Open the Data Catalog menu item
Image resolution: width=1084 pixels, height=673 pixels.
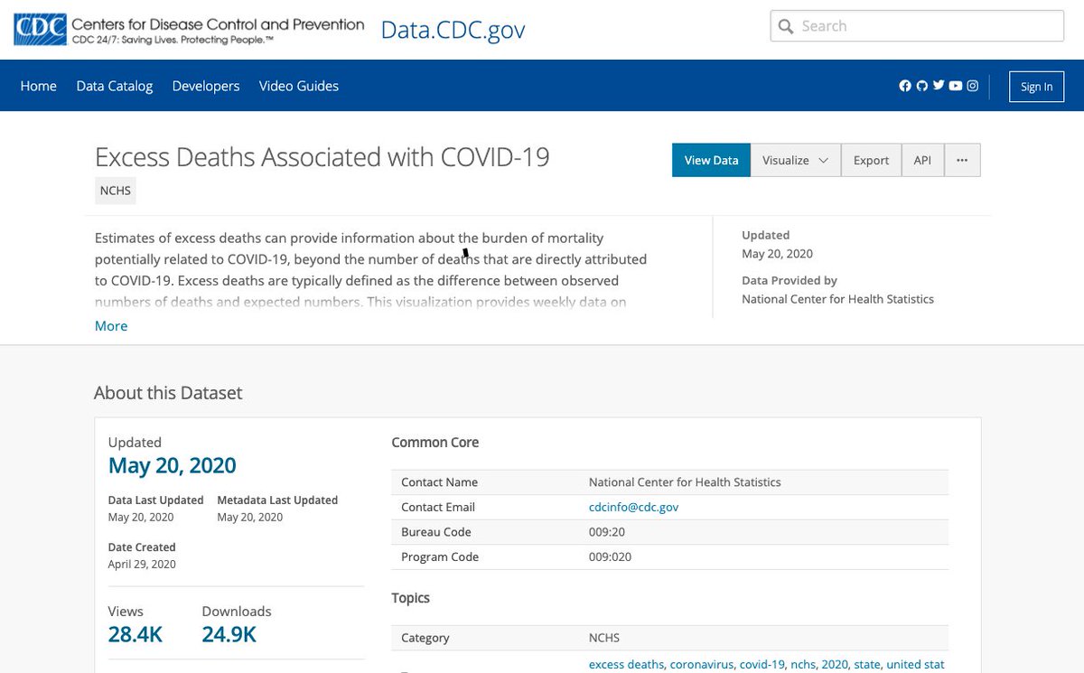click(115, 86)
